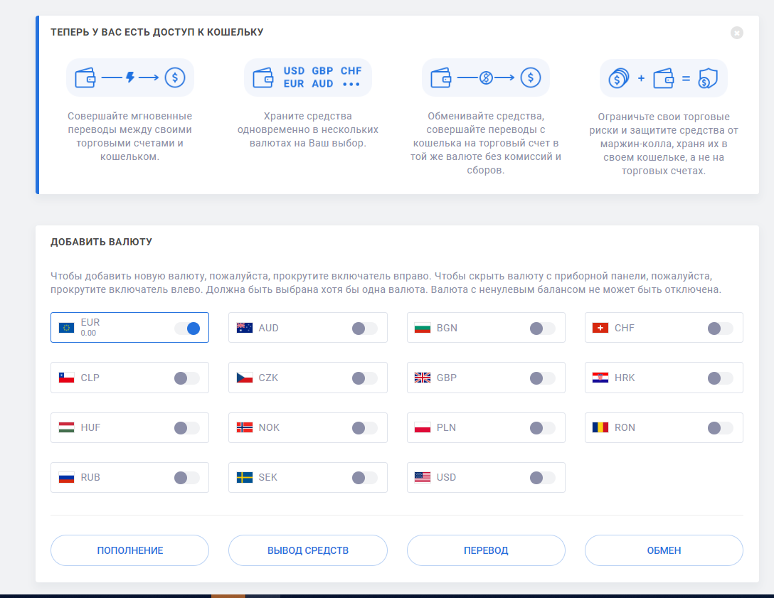This screenshot has height=598, width=774.
Task: Click the 'Храните средства' description text
Action: point(307,129)
